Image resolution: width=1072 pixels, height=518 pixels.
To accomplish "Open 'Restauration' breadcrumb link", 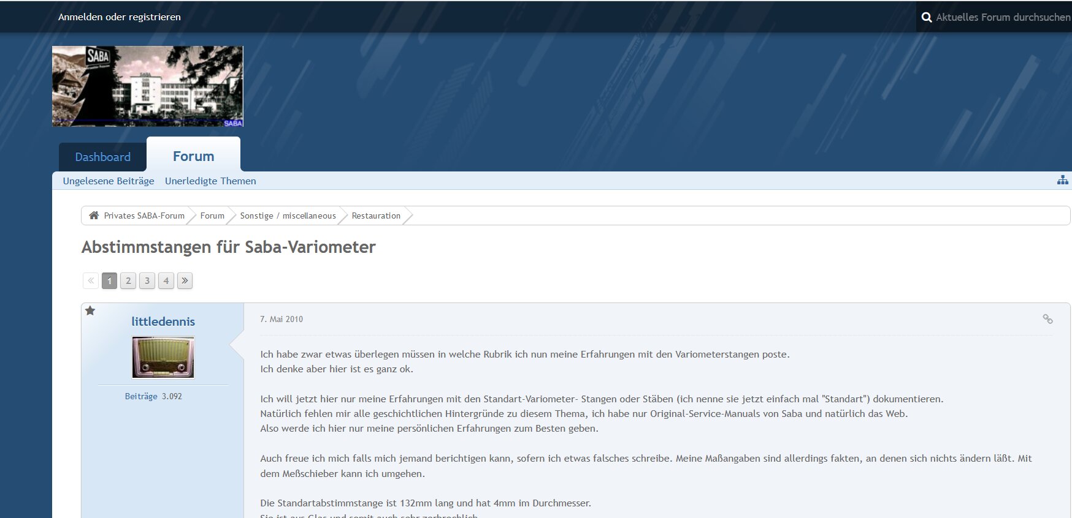I will (x=376, y=216).
